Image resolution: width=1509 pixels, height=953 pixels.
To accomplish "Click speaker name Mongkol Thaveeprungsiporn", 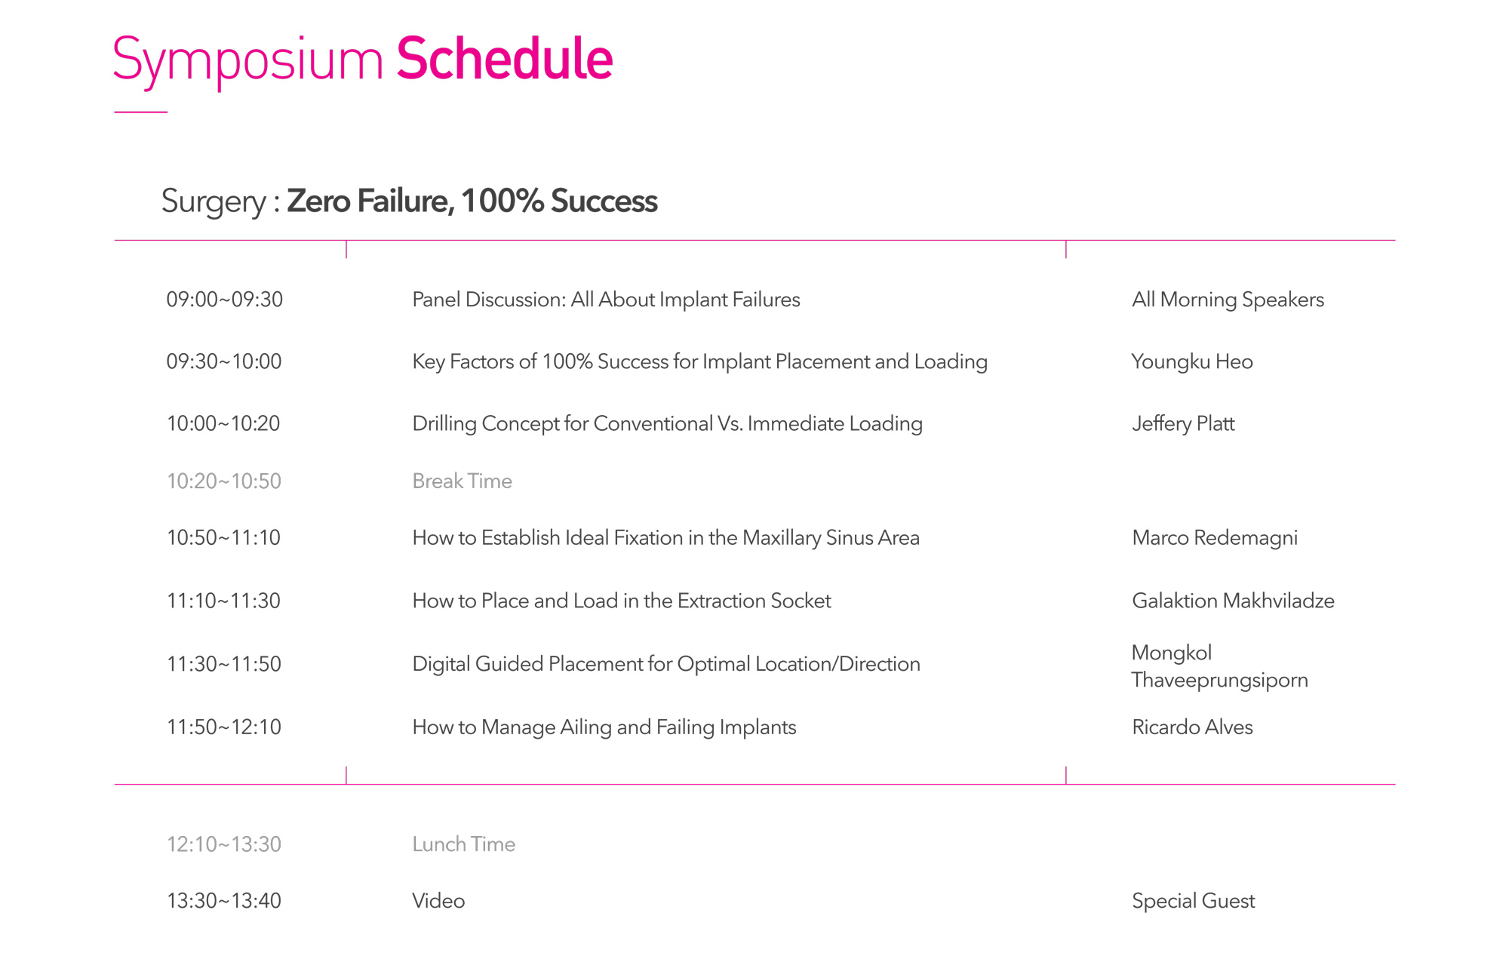I will click(1219, 666).
